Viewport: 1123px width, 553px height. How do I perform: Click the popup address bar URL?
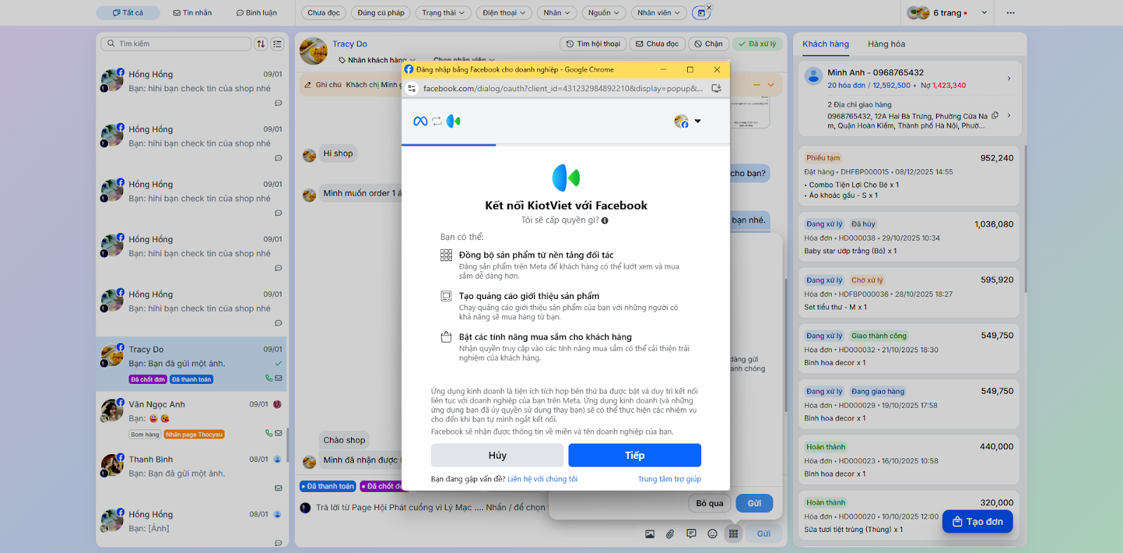pyautogui.click(x=563, y=88)
